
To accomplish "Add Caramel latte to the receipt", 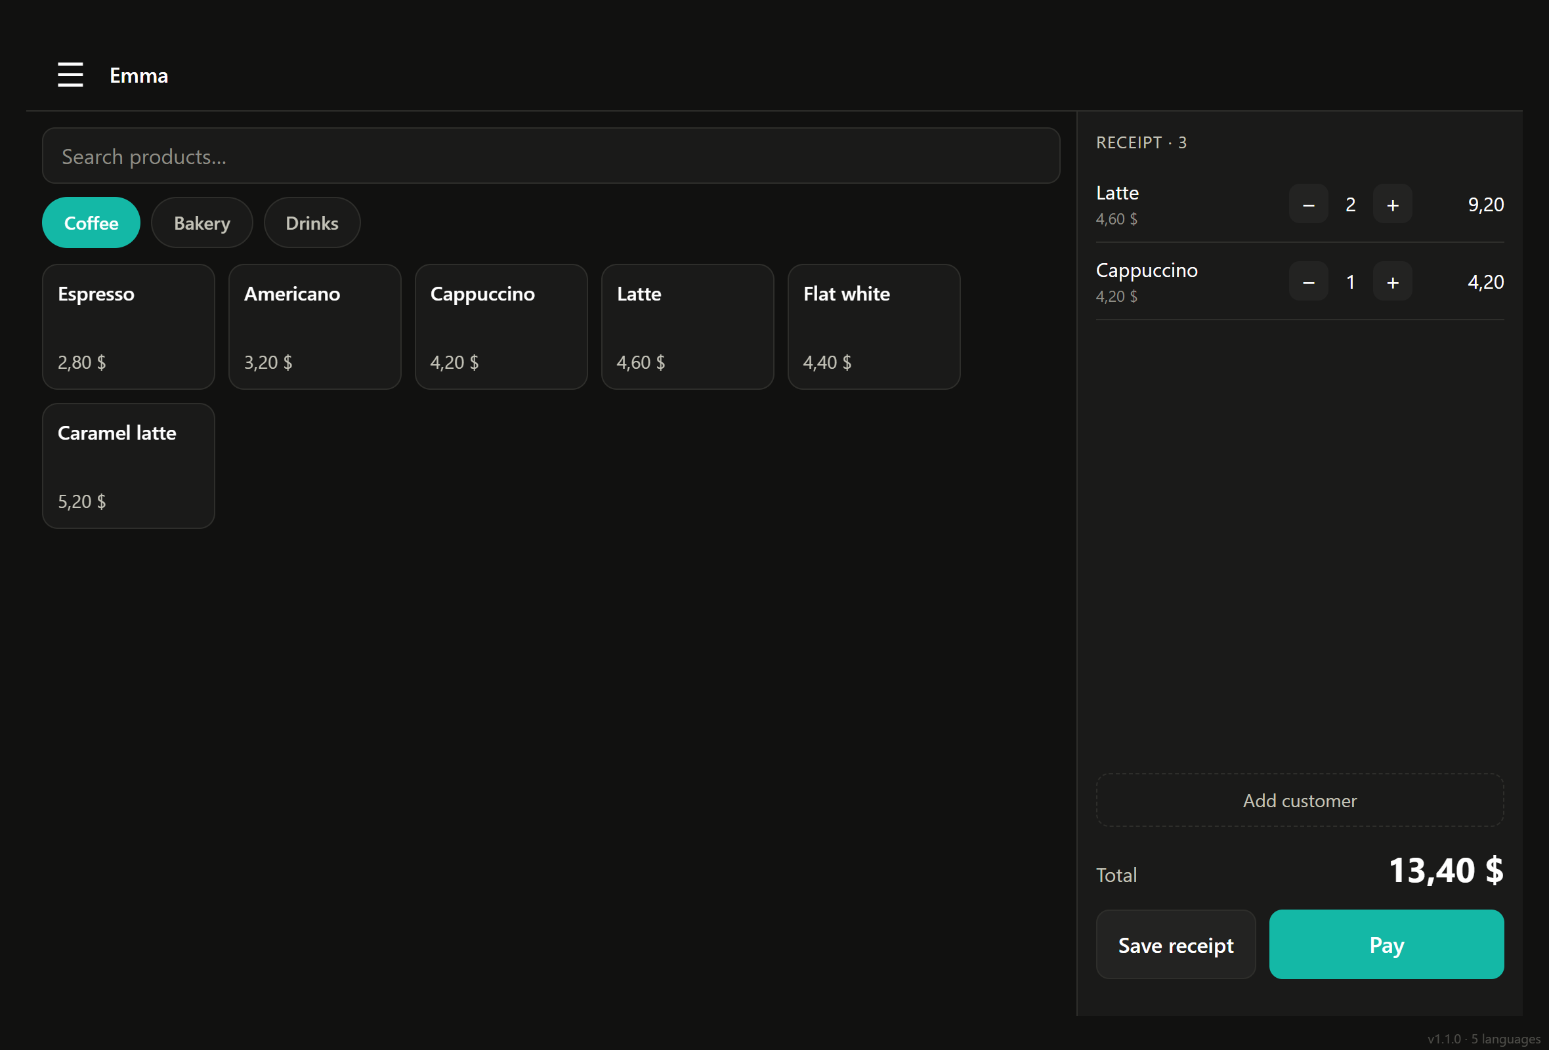I will point(129,467).
